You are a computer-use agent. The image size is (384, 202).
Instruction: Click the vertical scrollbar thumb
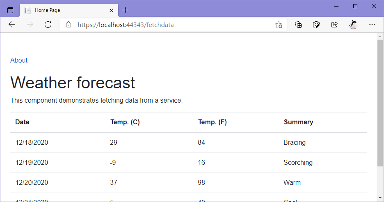(x=380, y=102)
